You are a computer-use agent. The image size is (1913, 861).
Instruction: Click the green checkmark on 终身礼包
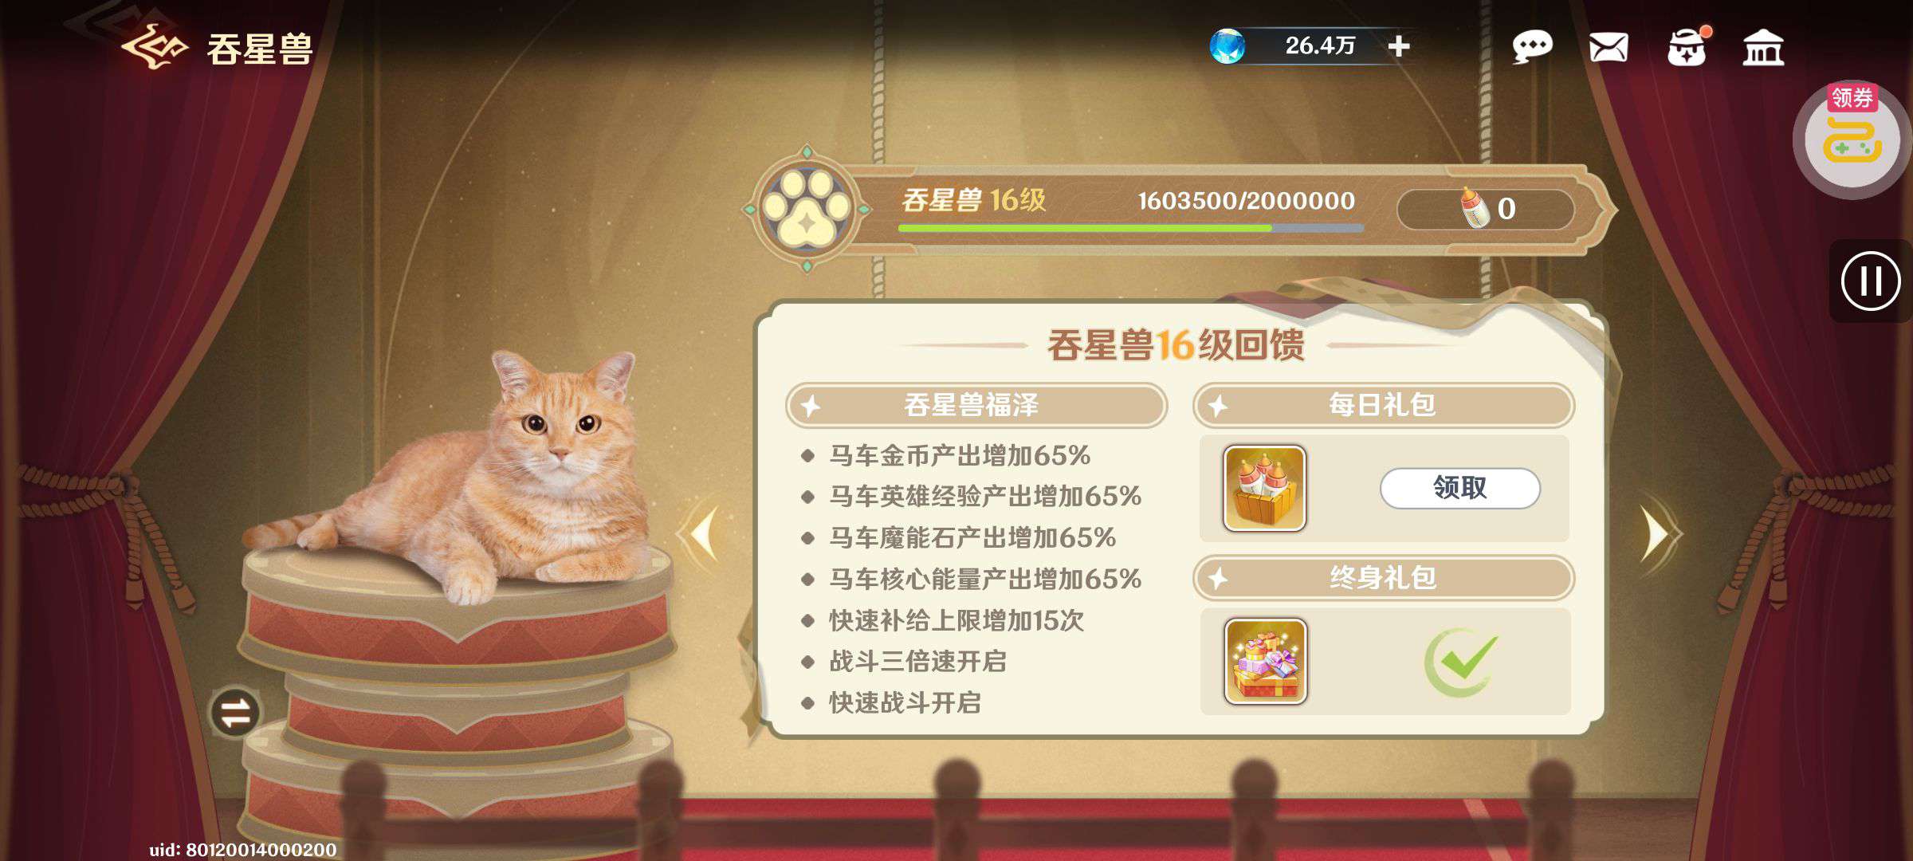(1461, 661)
